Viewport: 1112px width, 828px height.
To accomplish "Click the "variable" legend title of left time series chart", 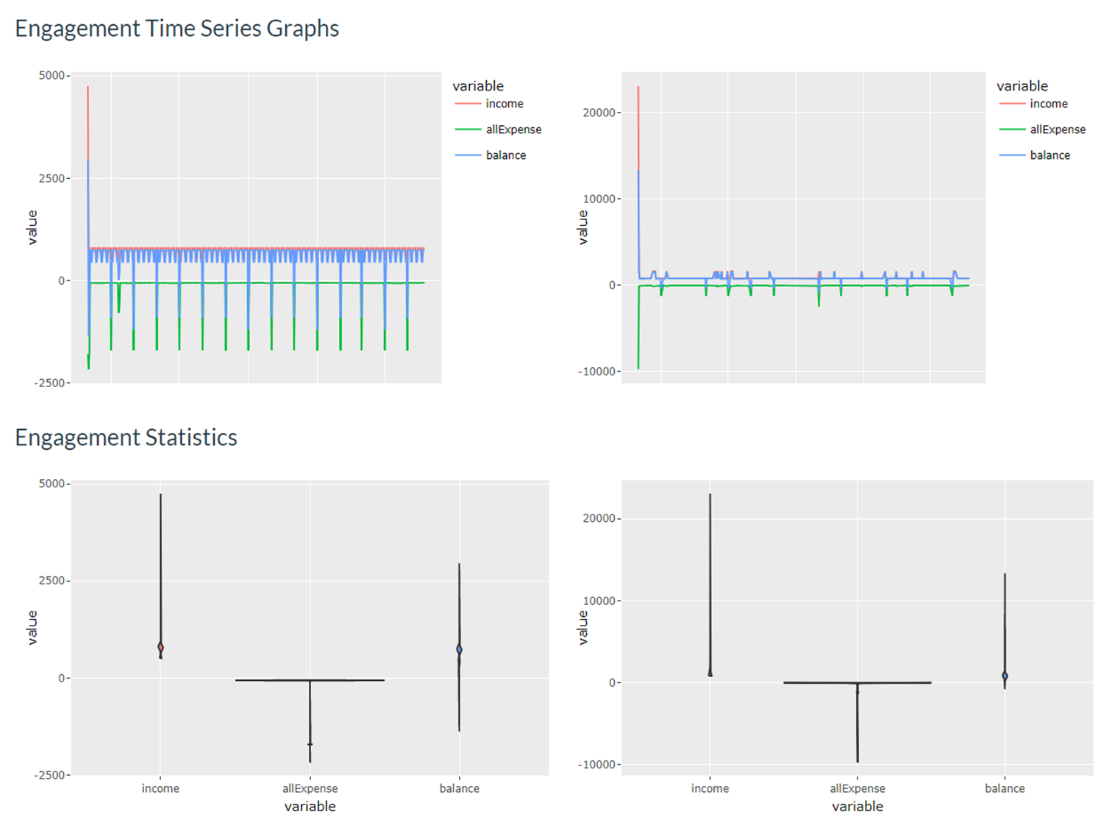I will click(x=478, y=86).
